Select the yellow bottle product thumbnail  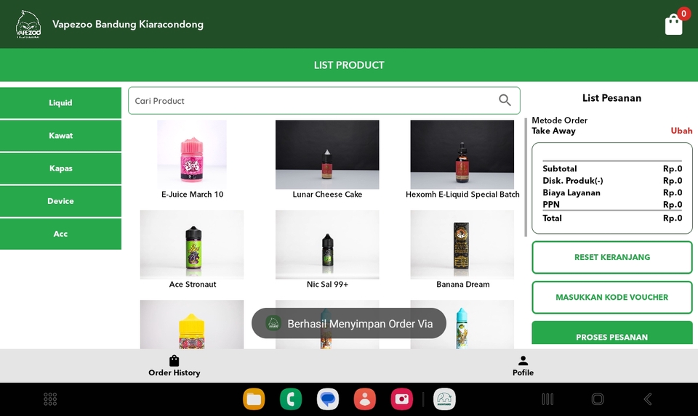(192, 325)
